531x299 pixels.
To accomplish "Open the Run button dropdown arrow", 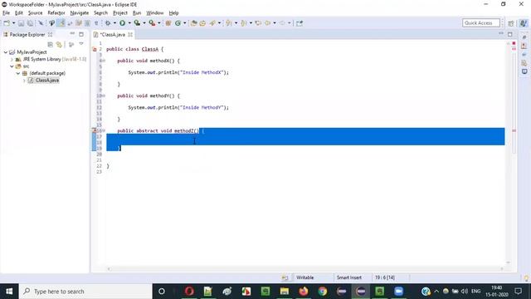I will pyautogui.click(x=129, y=23).
